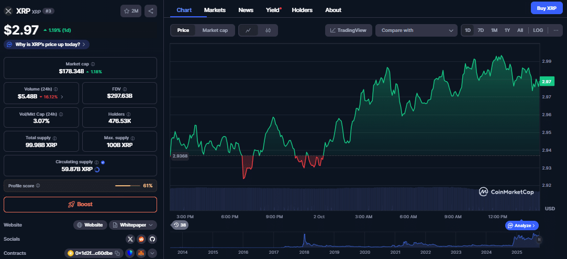Open the About tab
The width and height of the screenshot is (567, 259).
pyautogui.click(x=333, y=10)
